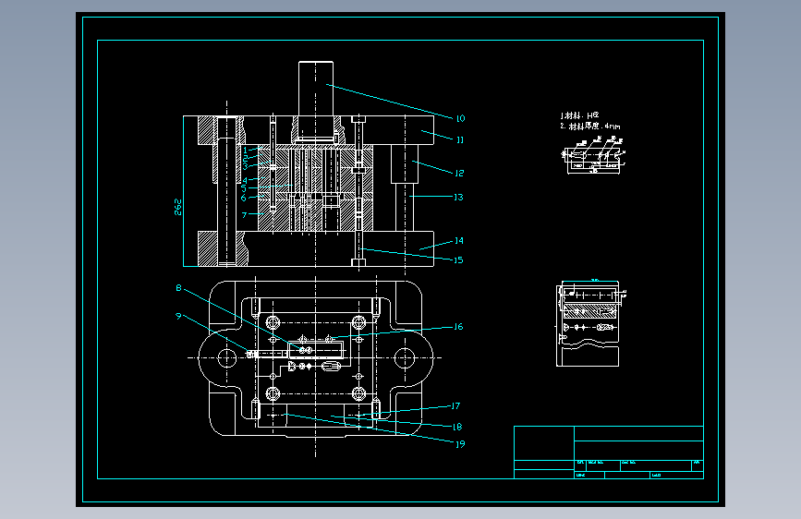Viewport: 801px width, 519px height.
Task: Select the callout number 15 label
Action: pyautogui.click(x=459, y=260)
